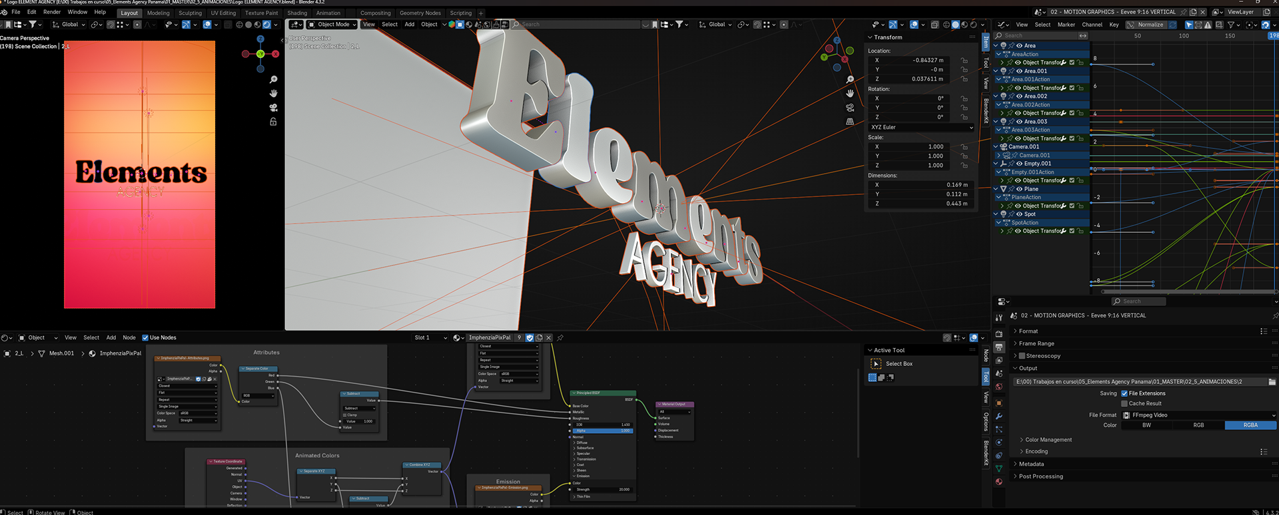The image size is (1279, 515).
Task: Switch perspective/orthographic grid icon in main viewport
Action: (850, 121)
